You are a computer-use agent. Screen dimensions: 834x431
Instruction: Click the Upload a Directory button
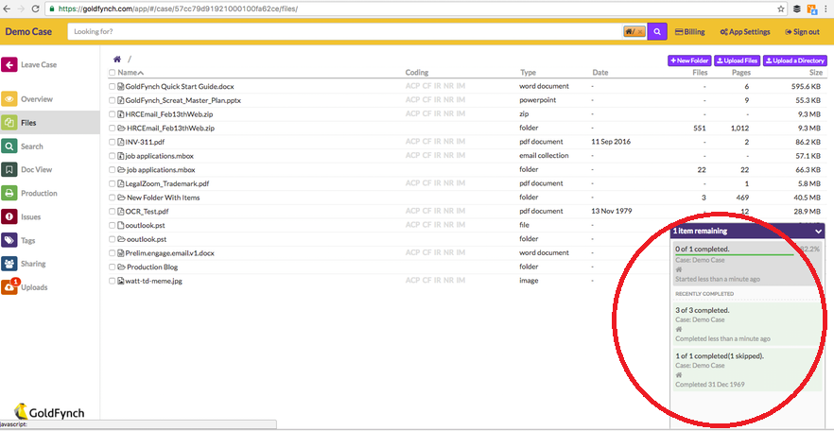click(795, 60)
